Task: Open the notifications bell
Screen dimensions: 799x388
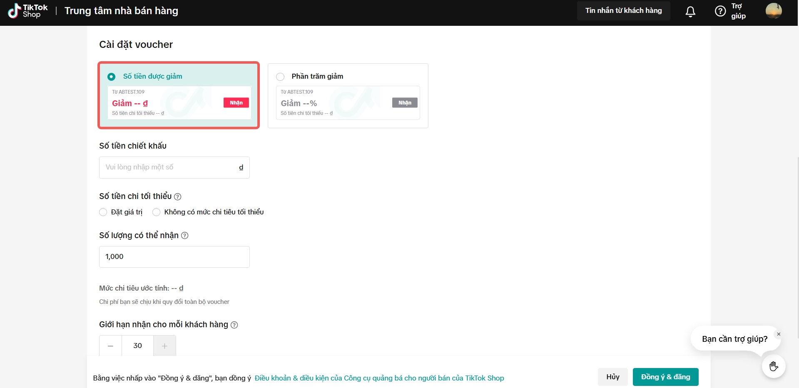Action: 690,12
